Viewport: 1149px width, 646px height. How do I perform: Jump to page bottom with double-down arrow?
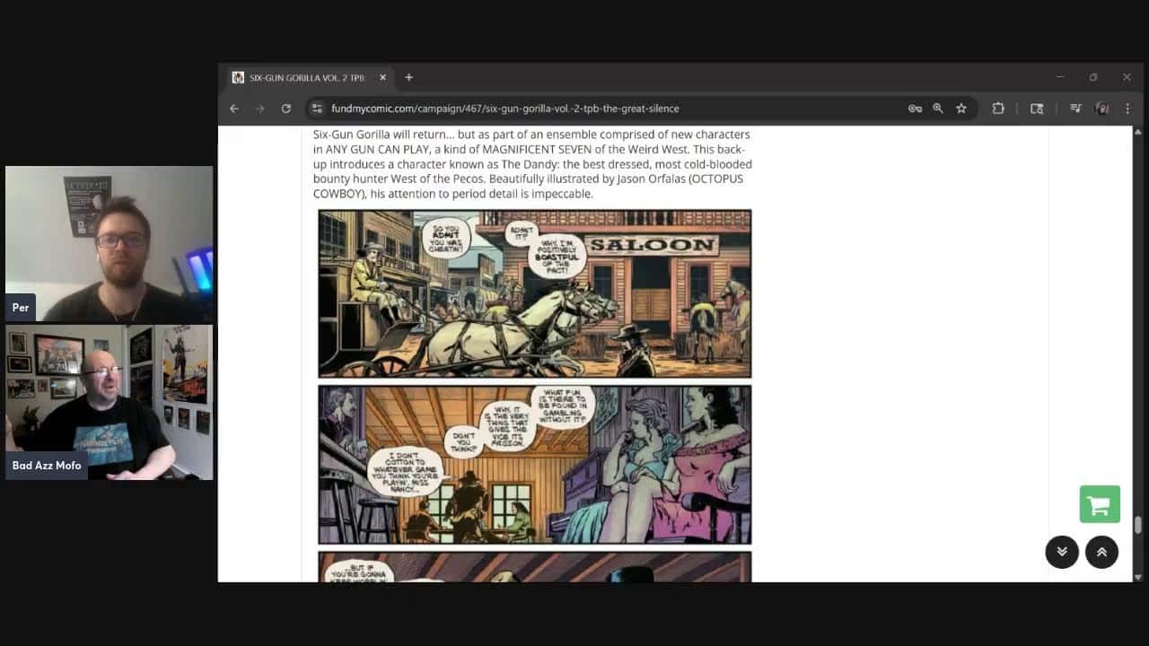[1062, 552]
